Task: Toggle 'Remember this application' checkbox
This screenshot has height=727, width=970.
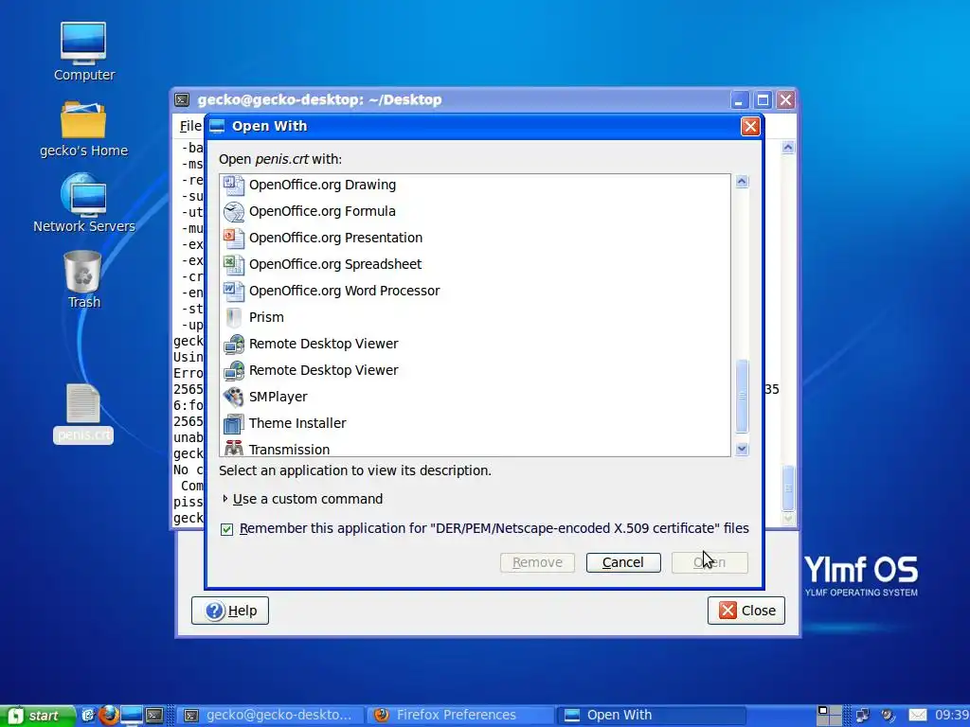Action: (227, 529)
